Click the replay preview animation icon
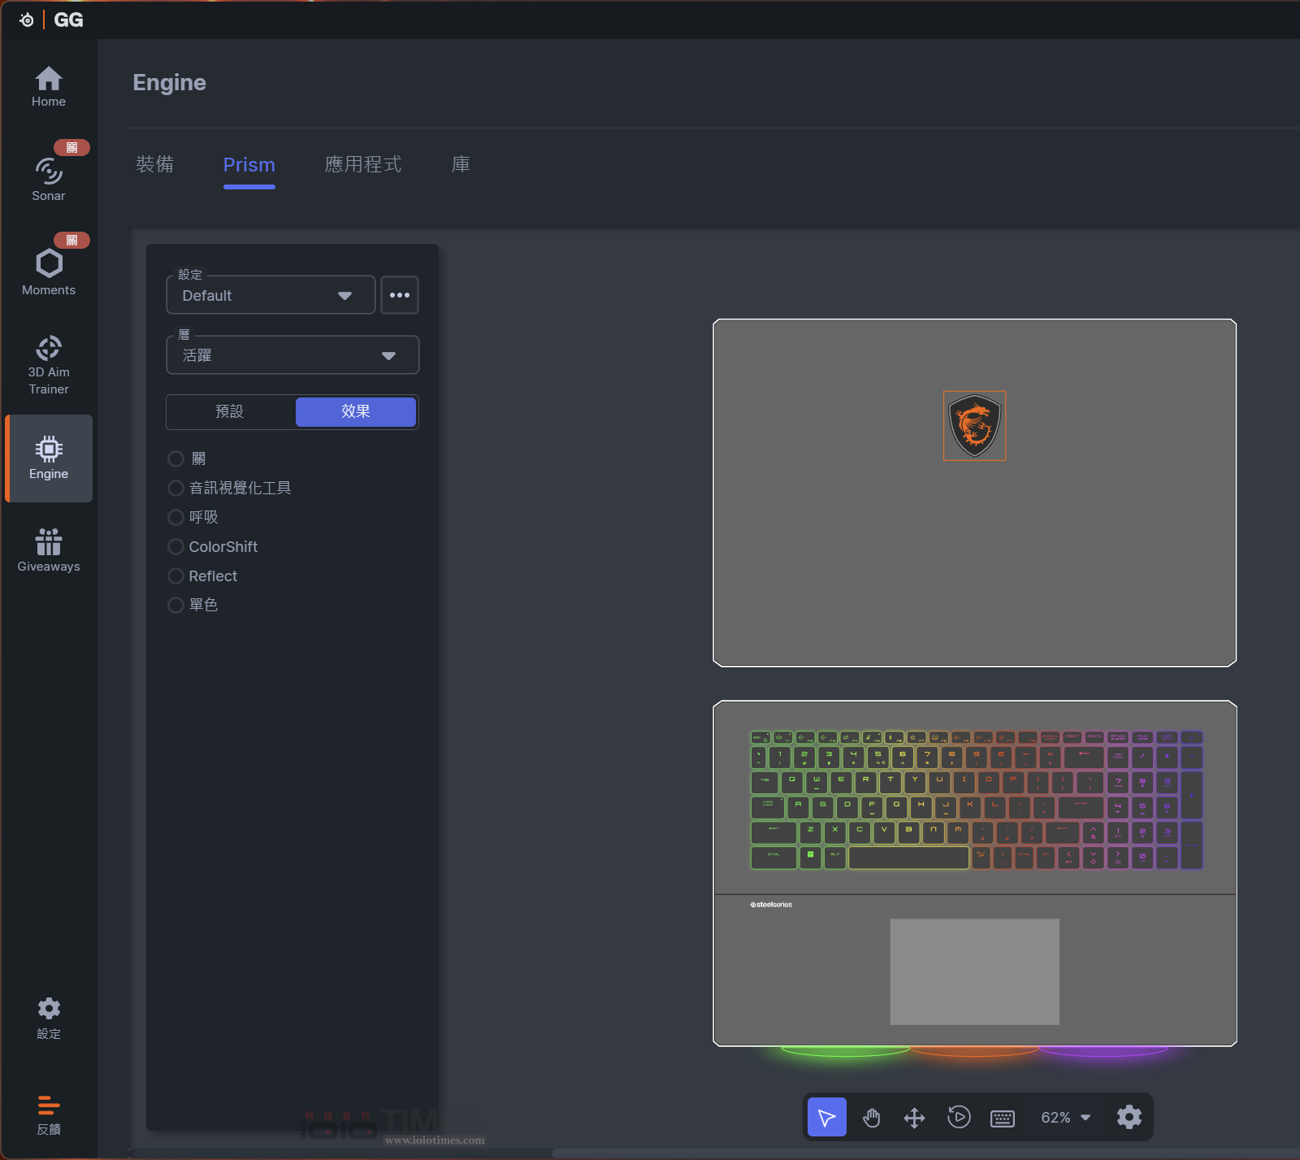 click(959, 1118)
